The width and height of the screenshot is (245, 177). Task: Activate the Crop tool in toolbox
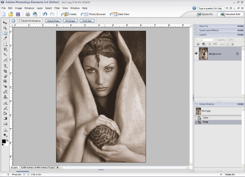coord(5,71)
